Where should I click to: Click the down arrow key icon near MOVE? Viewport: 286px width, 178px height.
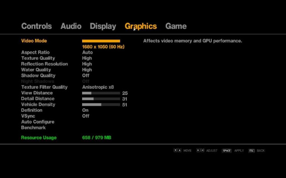(179, 150)
